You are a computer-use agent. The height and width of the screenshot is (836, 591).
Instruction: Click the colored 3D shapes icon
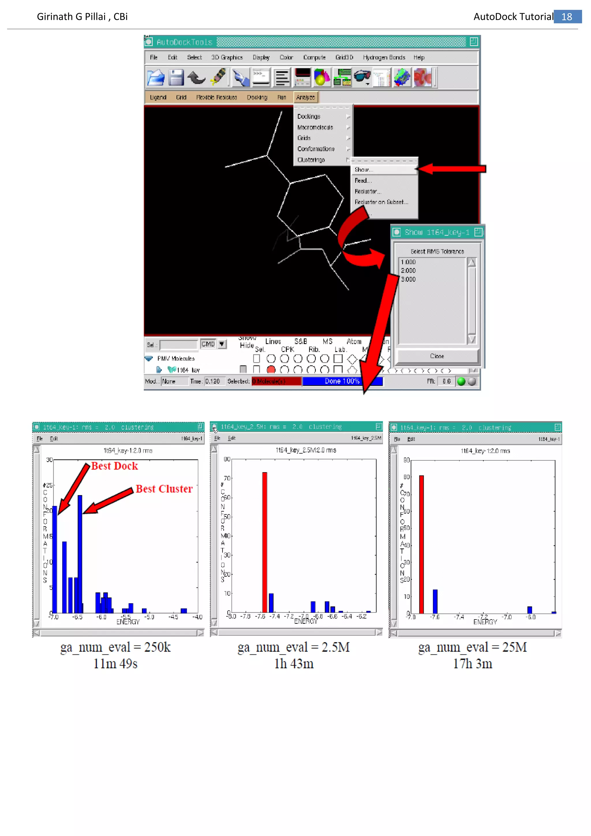pyautogui.click(x=322, y=78)
